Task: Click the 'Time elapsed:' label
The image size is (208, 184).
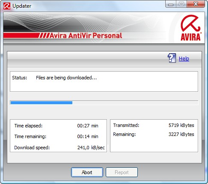Action: point(28,126)
